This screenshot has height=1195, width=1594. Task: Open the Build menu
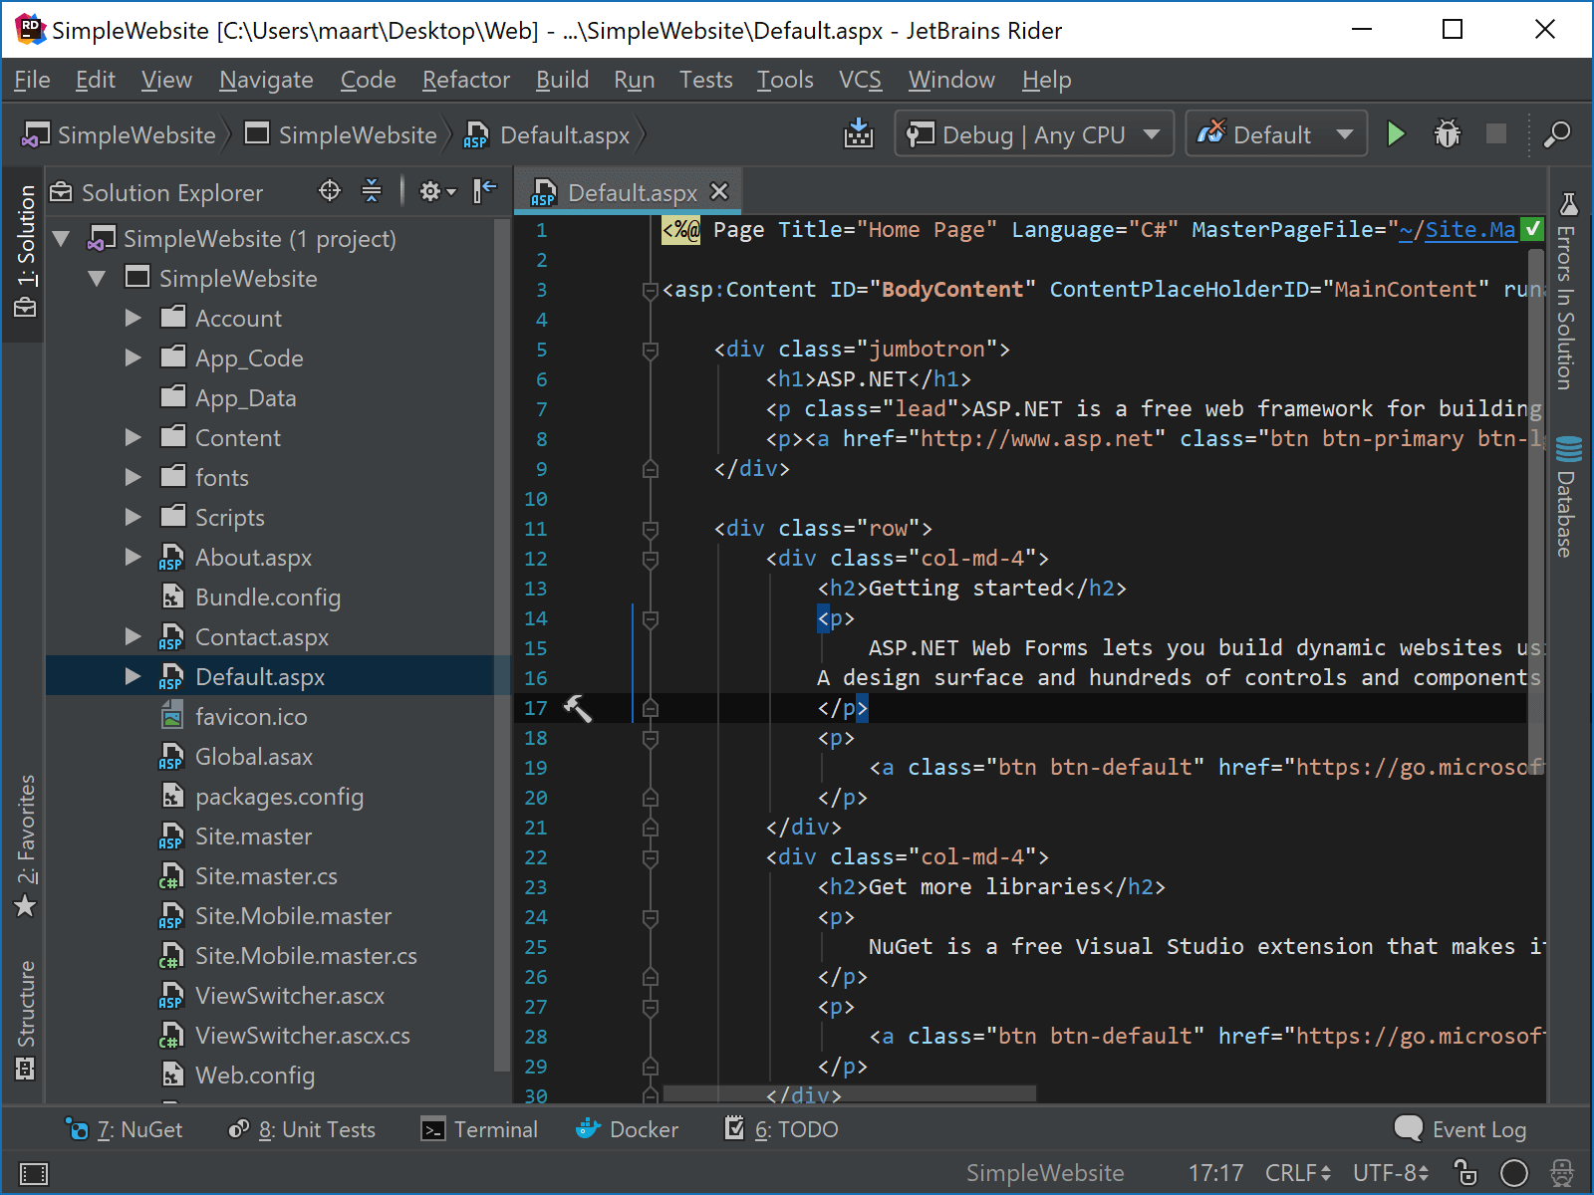(x=562, y=80)
